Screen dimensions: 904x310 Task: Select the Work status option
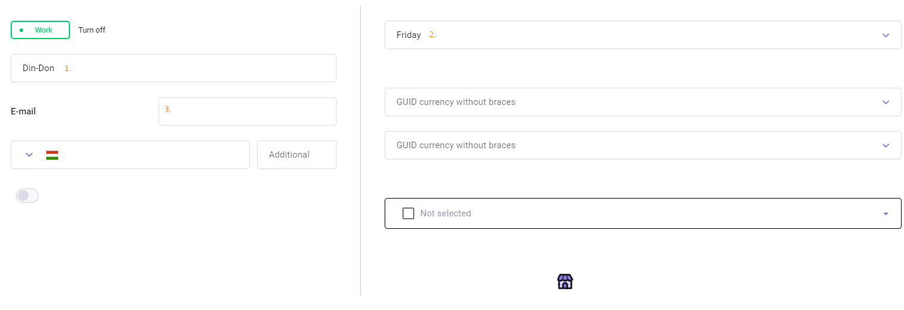(x=40, y=30)
